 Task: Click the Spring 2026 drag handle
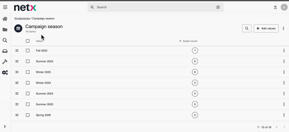click(x=17, y=115)
